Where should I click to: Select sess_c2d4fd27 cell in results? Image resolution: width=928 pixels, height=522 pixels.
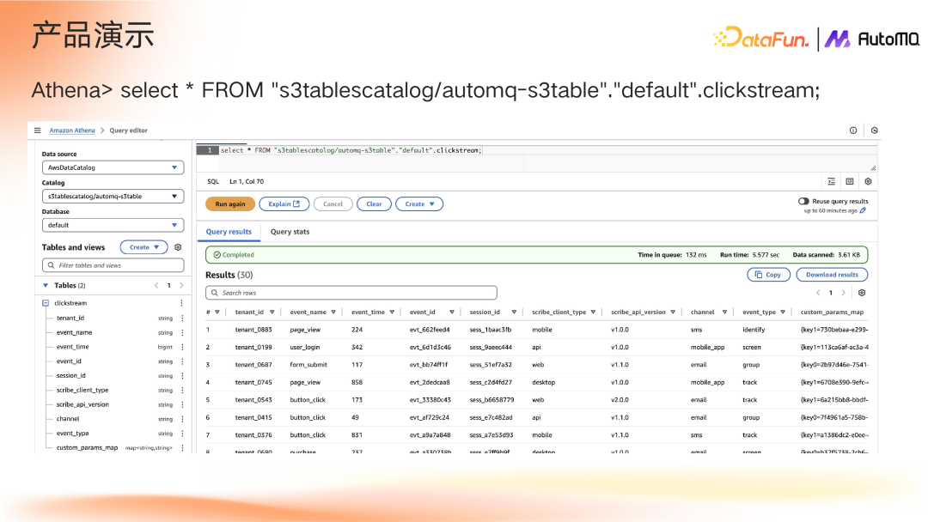pos(491,382)
